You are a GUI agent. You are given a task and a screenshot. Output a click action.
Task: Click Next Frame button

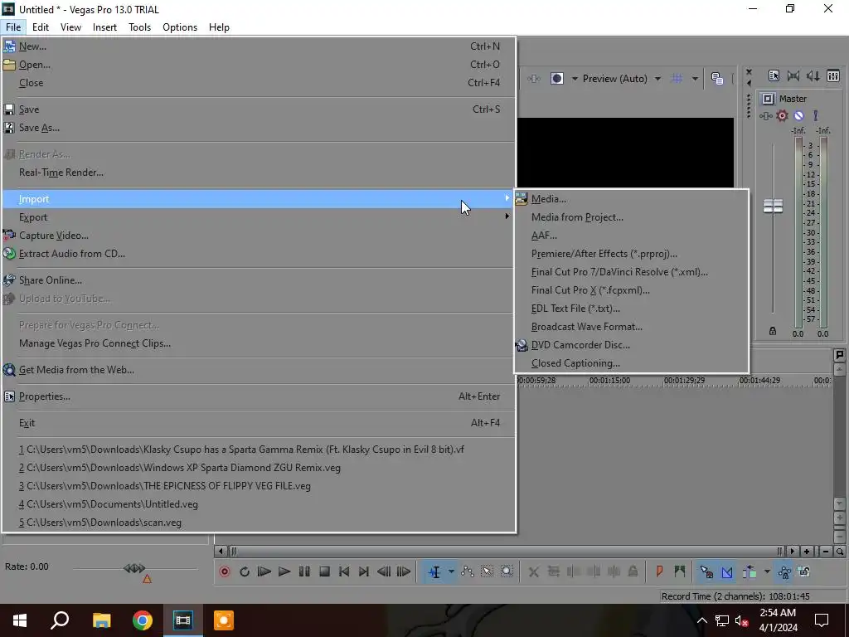[404, 571]
